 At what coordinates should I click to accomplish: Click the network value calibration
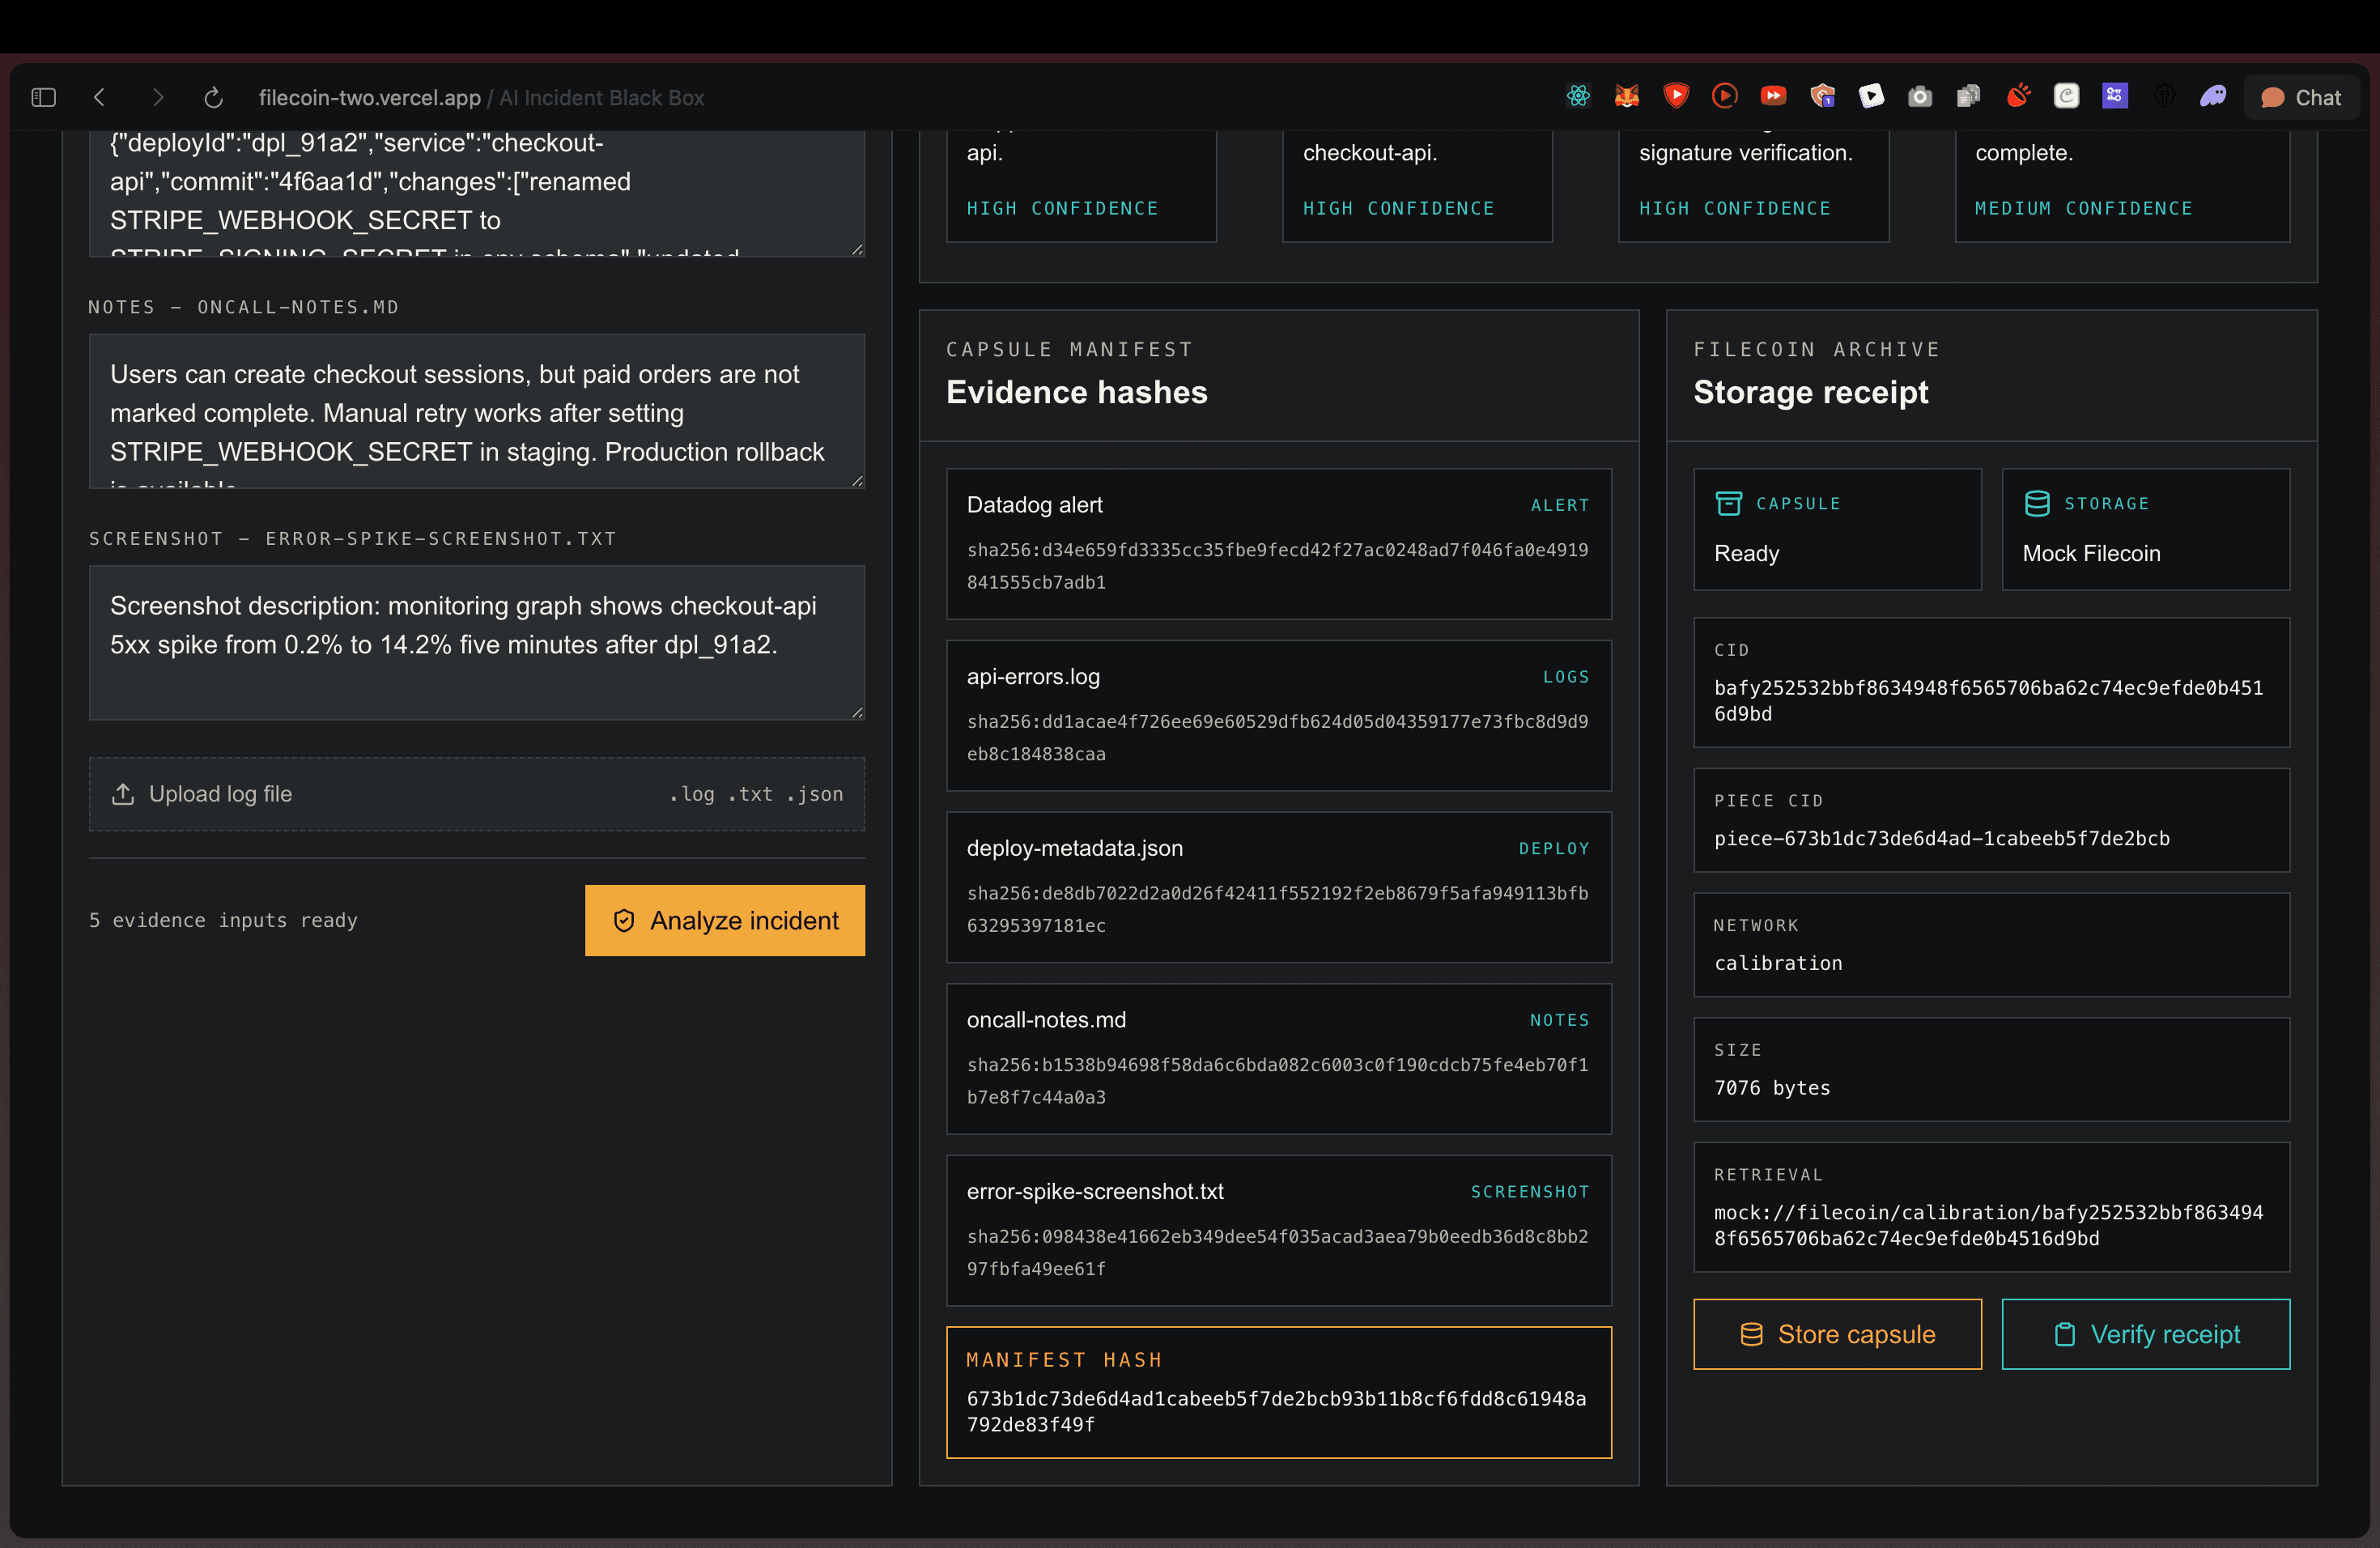pyautogui.click(x=1778, y=963)
